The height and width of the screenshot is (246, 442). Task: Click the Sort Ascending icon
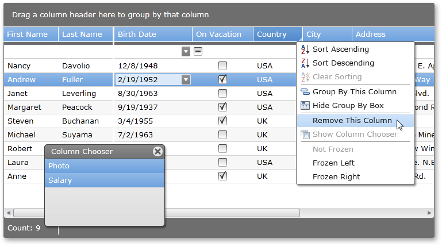tap(305, 49)
